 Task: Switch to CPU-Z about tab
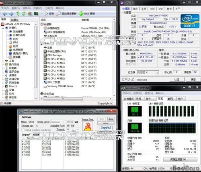[178, 9]
